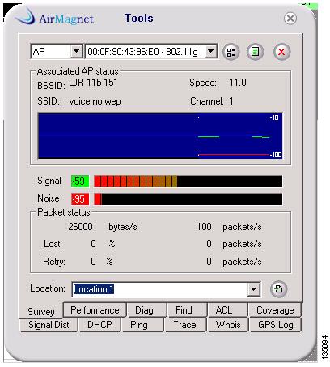Expand the AP type dropdown
This screenshot has height=367, width=330.
click(x=76, y=51)
